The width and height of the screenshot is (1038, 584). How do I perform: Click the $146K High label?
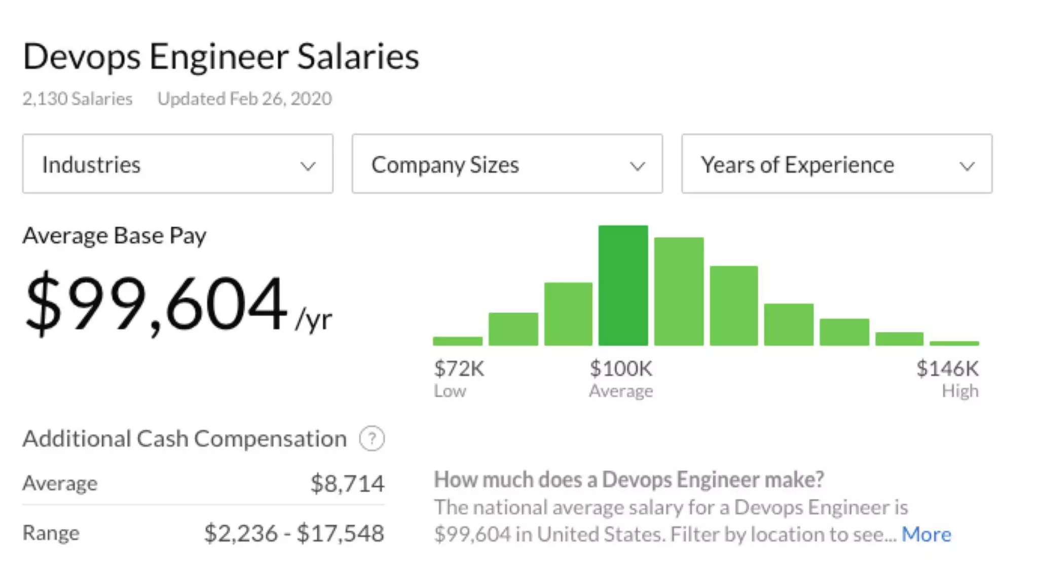click(x=947, y=378)
